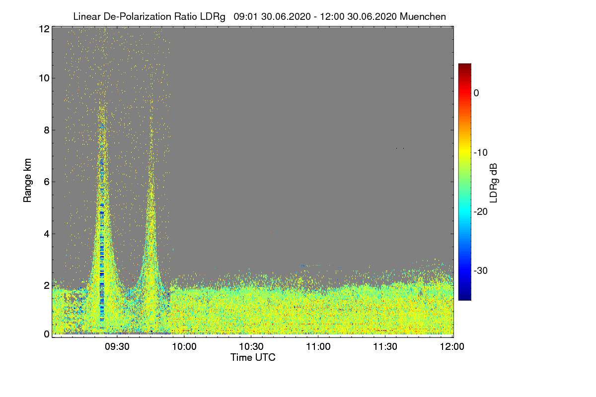
Task: Click the '10:30' time tick label
Action: point(251,346)
